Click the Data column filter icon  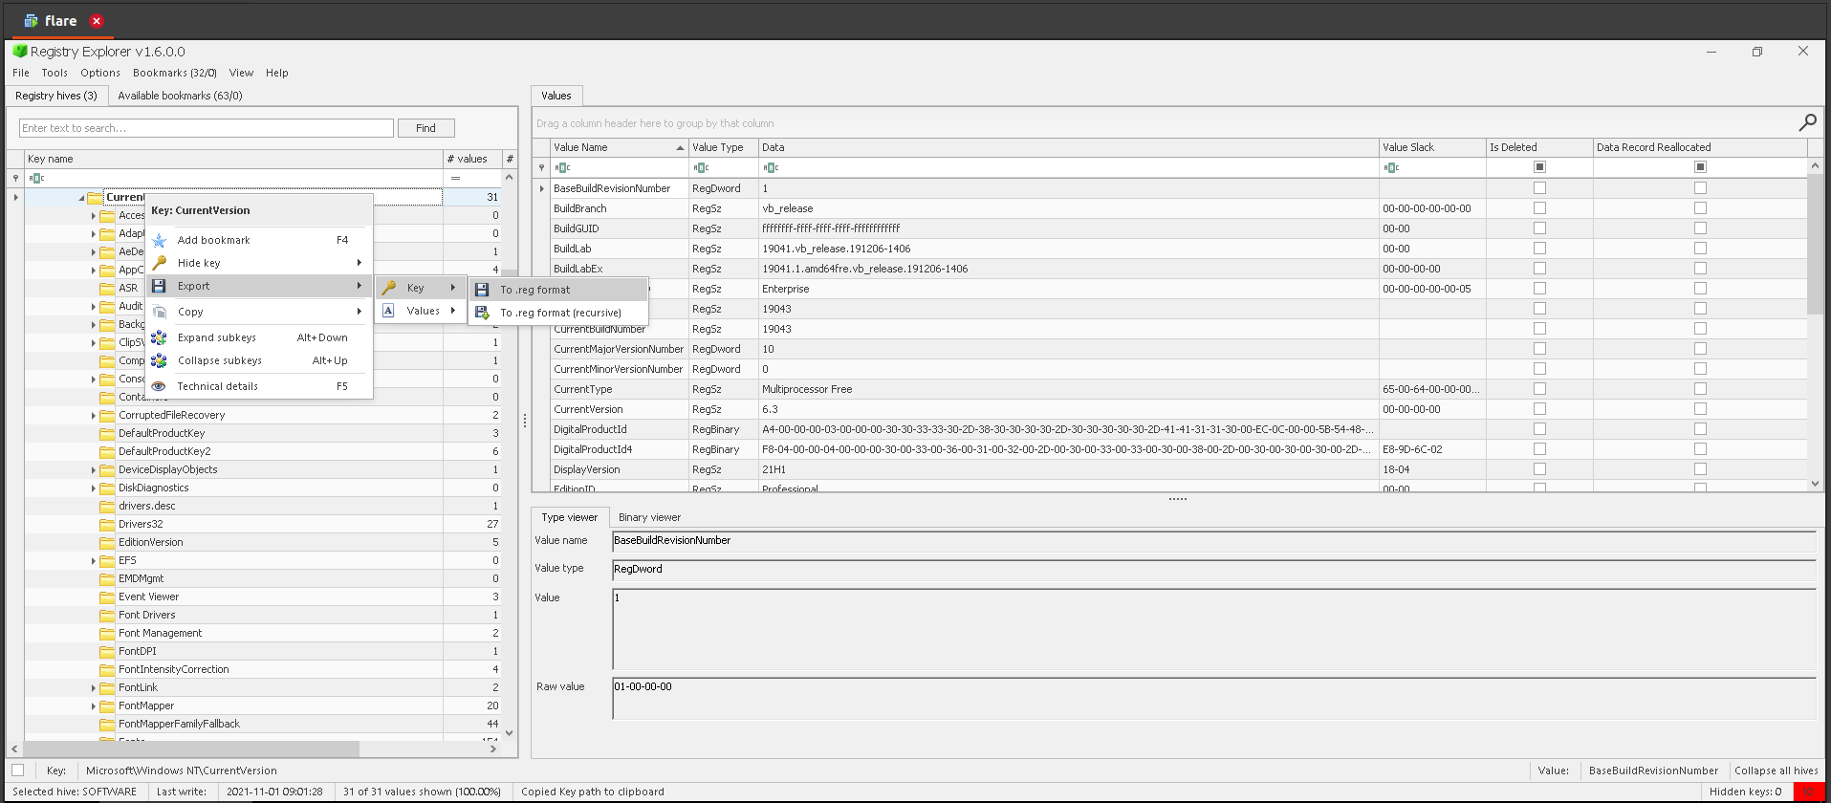[771, 167]
